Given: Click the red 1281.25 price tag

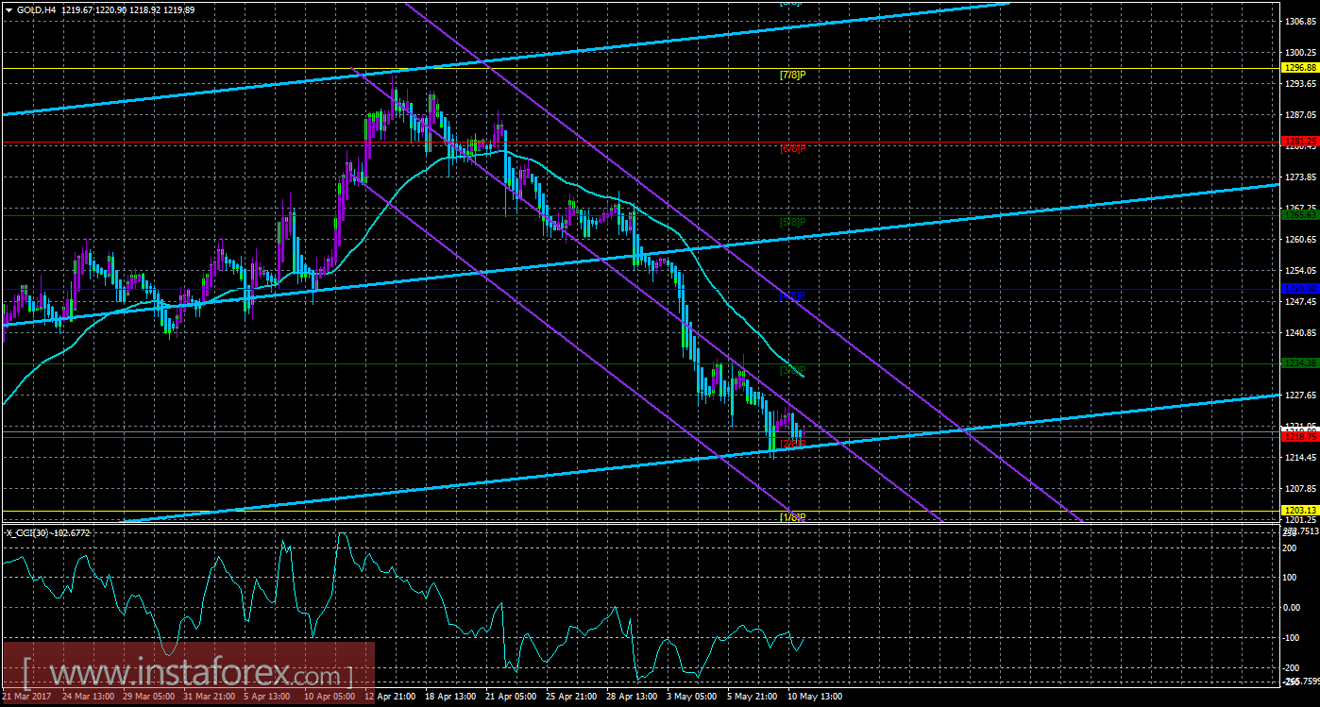Looking at the screenshot, I should coord(1299,142).
